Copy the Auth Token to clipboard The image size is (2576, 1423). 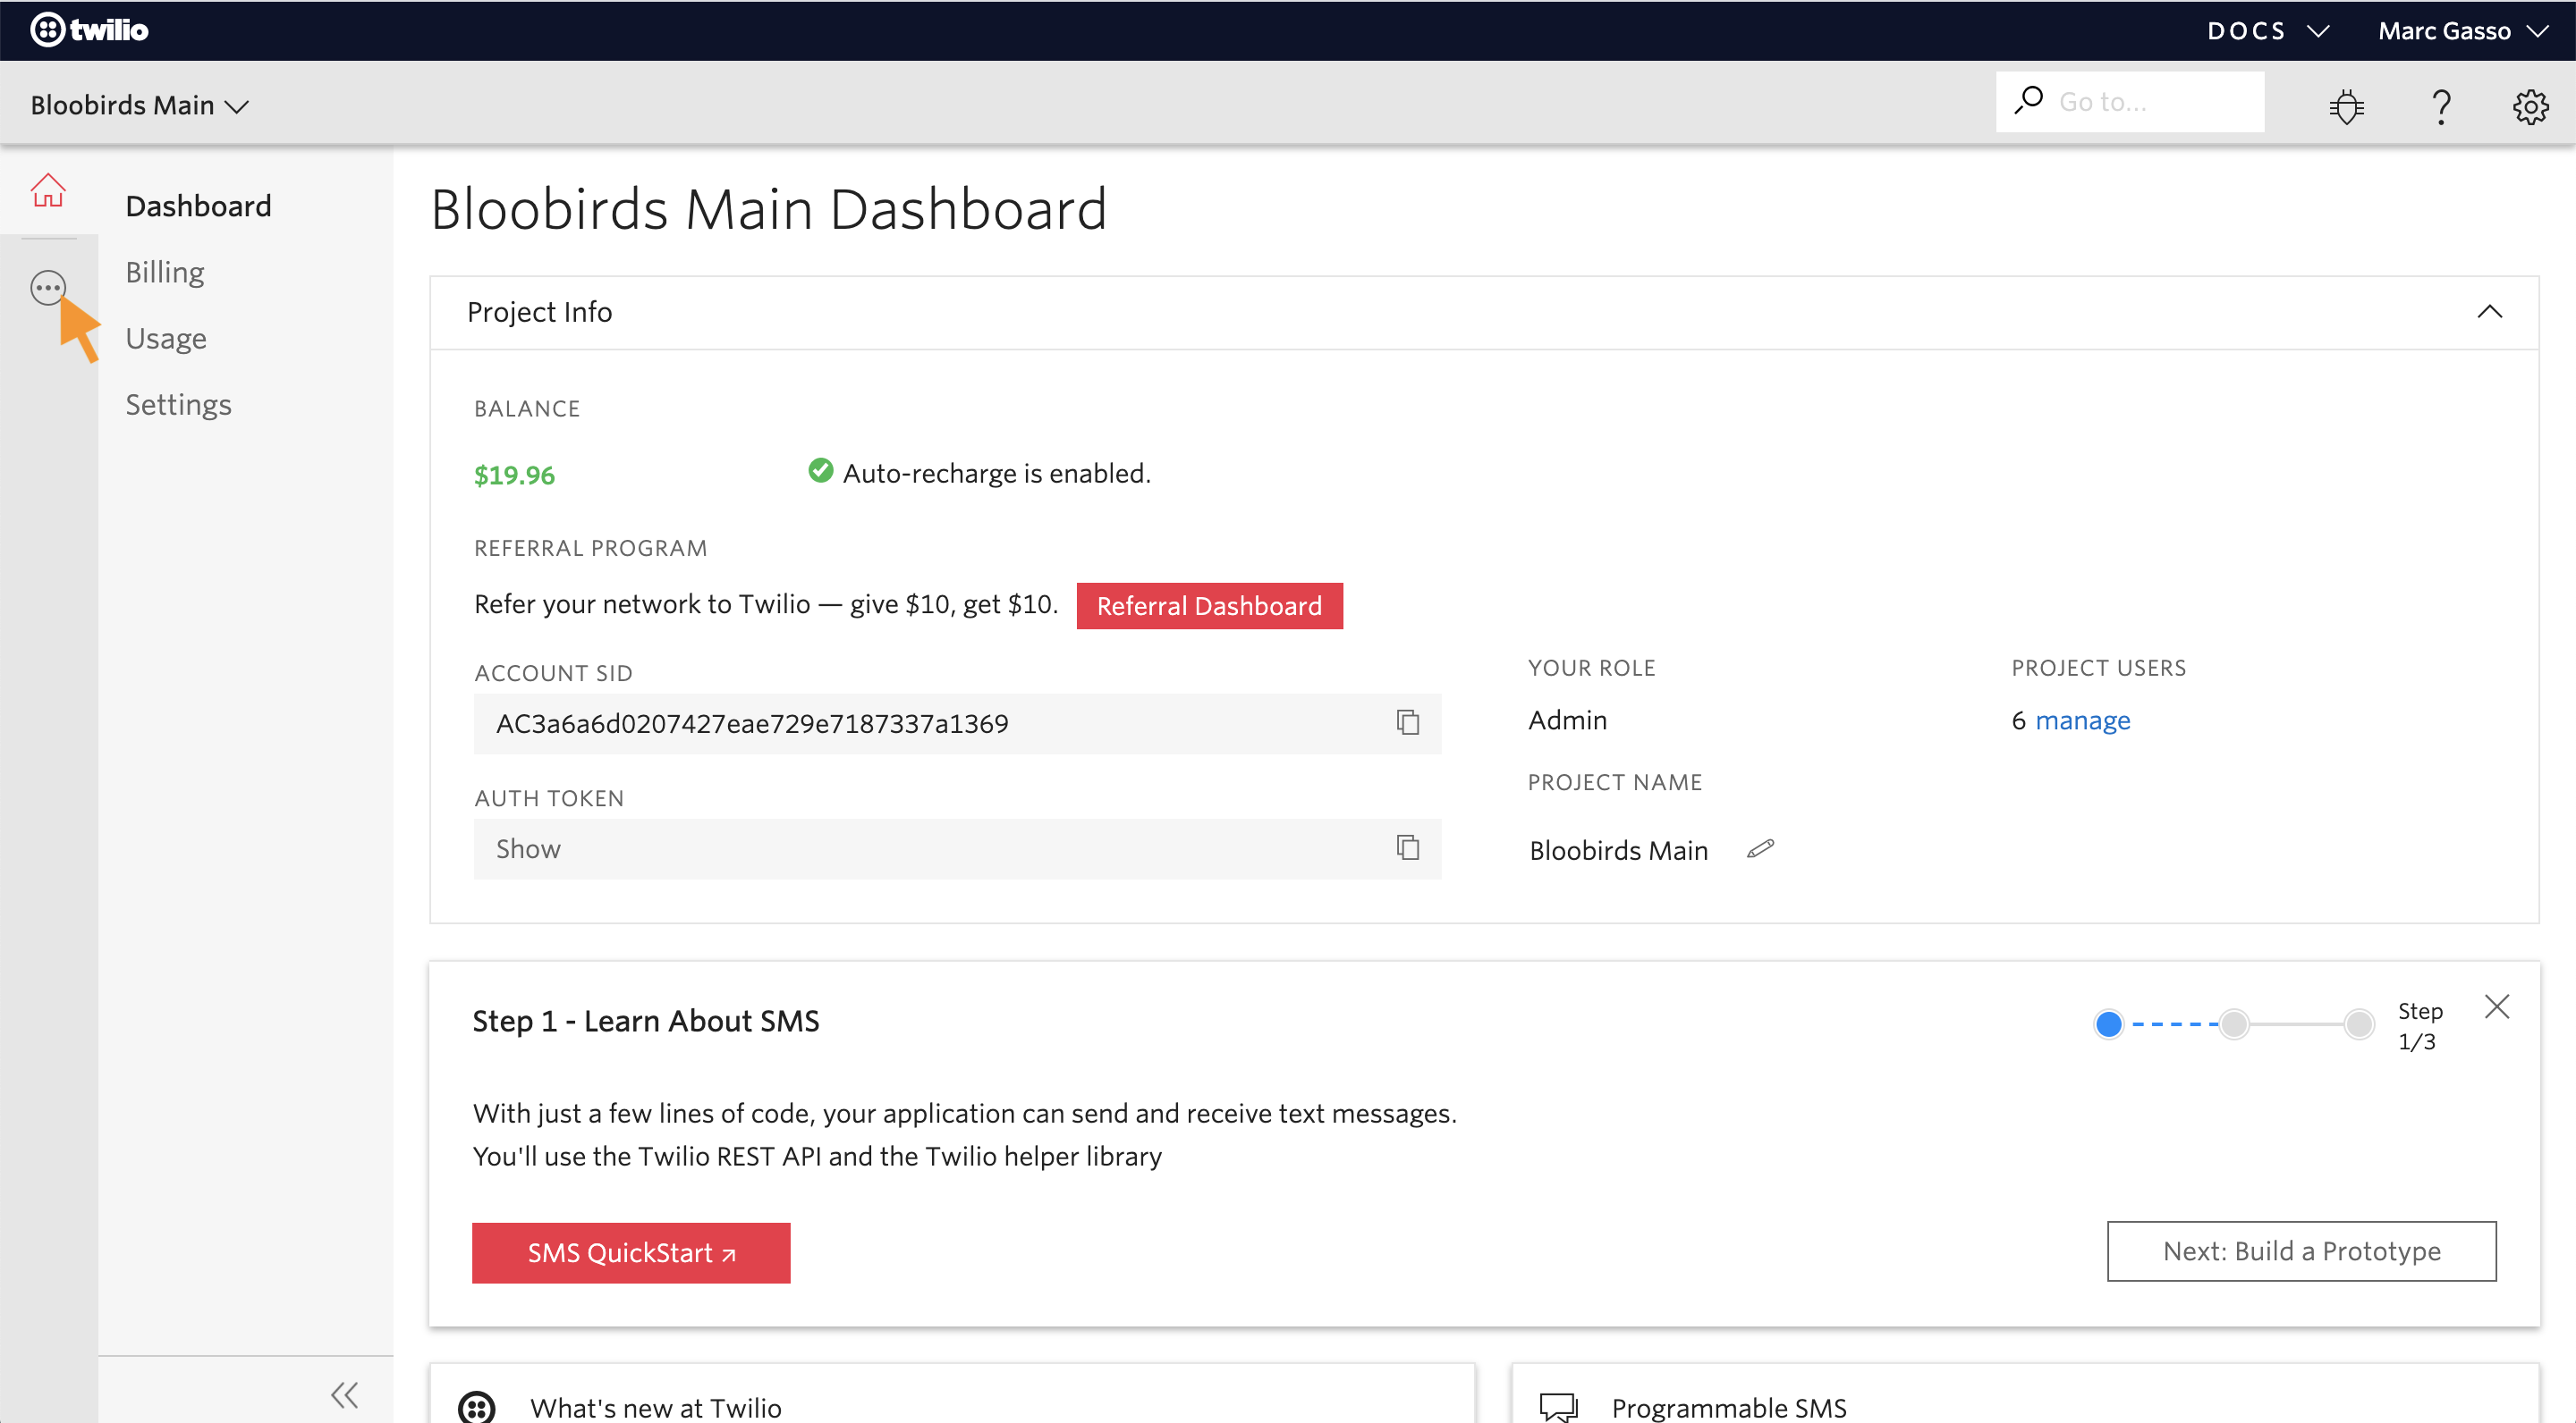coord(1408,848)
